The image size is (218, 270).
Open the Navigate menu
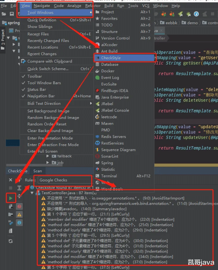coord(42,6)
